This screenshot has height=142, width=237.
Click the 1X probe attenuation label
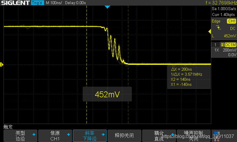(217, 50)
